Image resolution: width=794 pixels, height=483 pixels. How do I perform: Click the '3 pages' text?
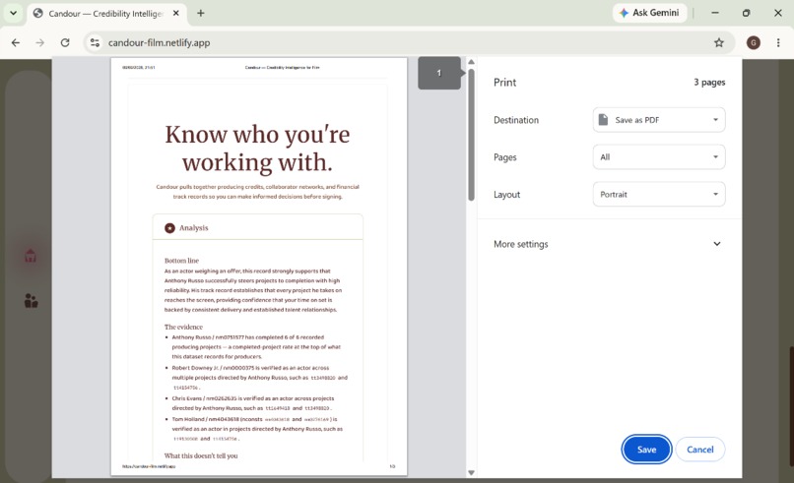click(709, 82)
